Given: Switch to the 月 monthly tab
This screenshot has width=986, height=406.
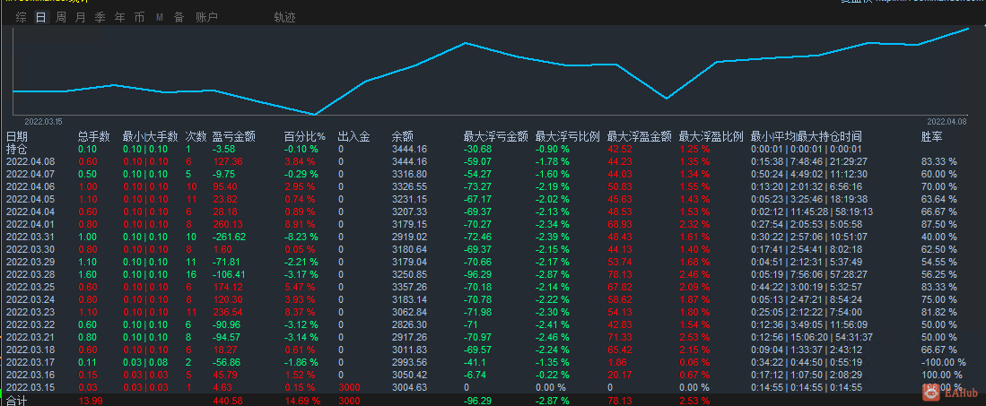Looking at the screenshot, I should [80, 18].
